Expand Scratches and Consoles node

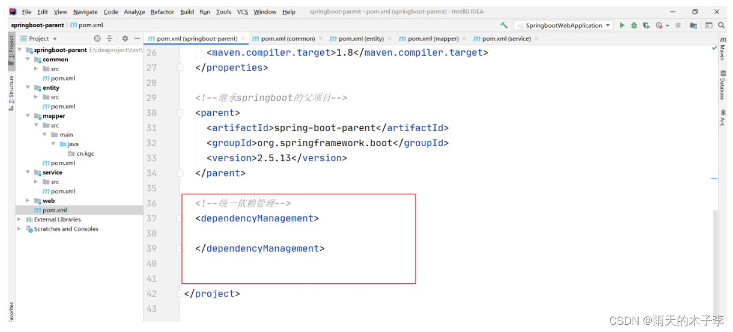19,229
